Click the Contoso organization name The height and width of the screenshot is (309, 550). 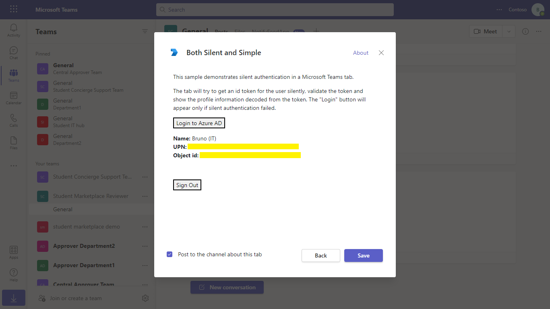pos(517,10)
